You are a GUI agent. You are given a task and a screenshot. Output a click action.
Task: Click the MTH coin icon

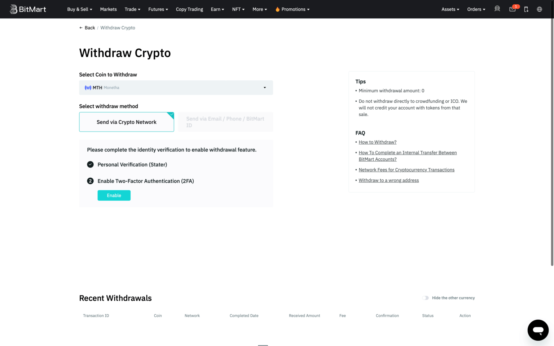(x=88, y=88)
